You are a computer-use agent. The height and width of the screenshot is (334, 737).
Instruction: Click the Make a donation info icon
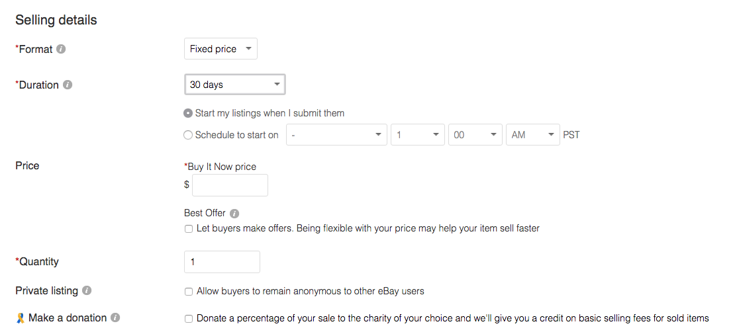(115, 318)
